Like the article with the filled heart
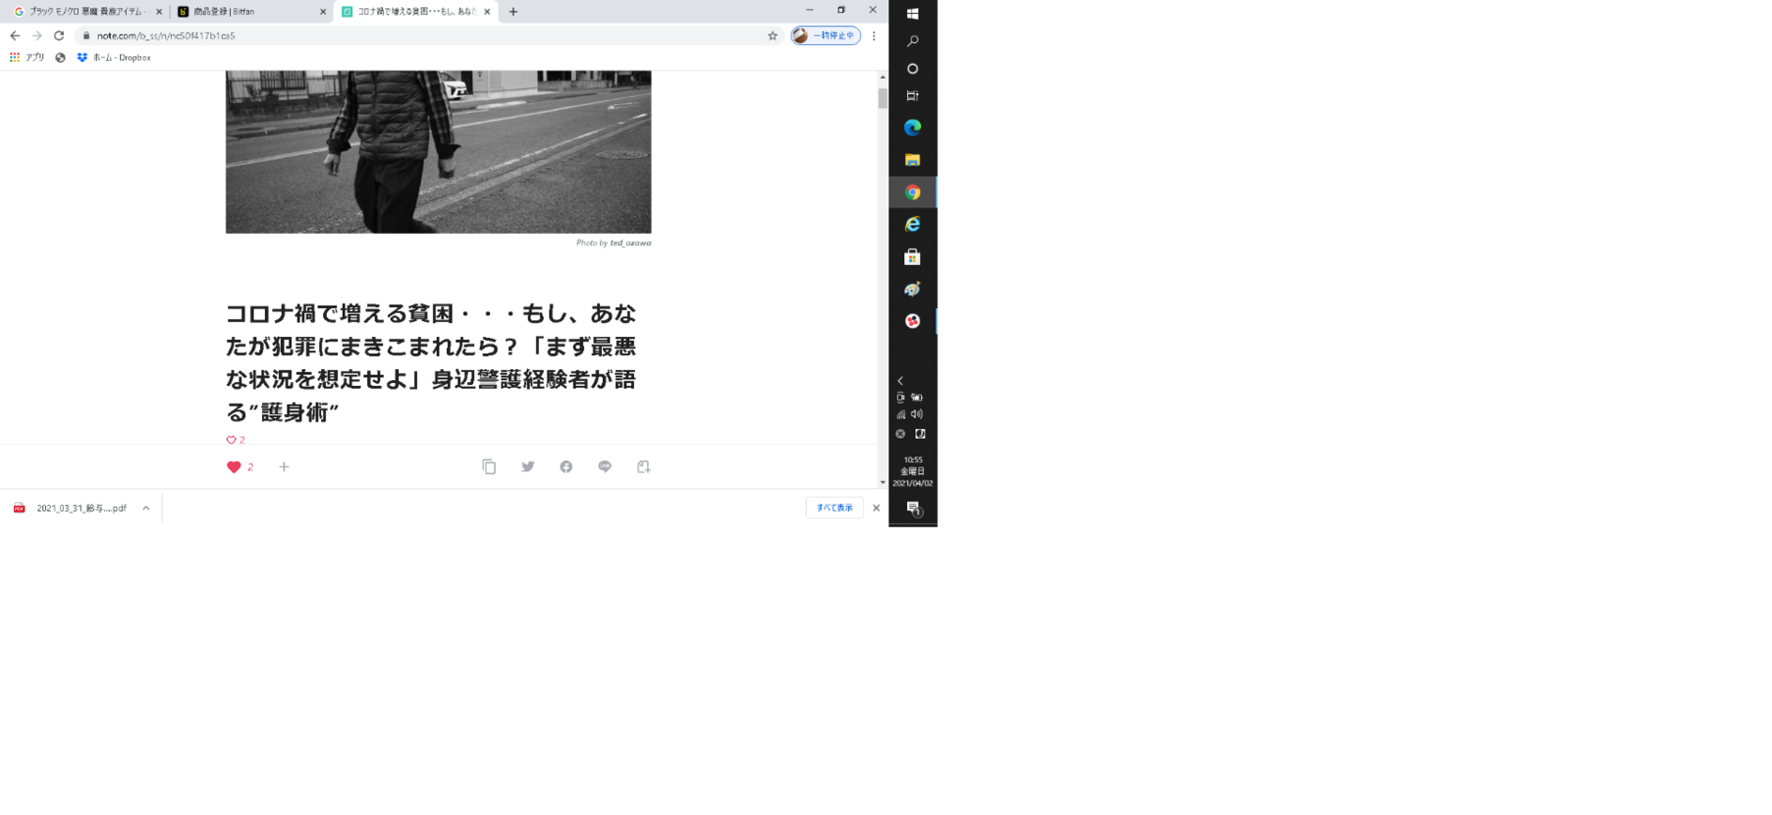Viewport: 1772px width, 815px height. (x=234, y=467)
